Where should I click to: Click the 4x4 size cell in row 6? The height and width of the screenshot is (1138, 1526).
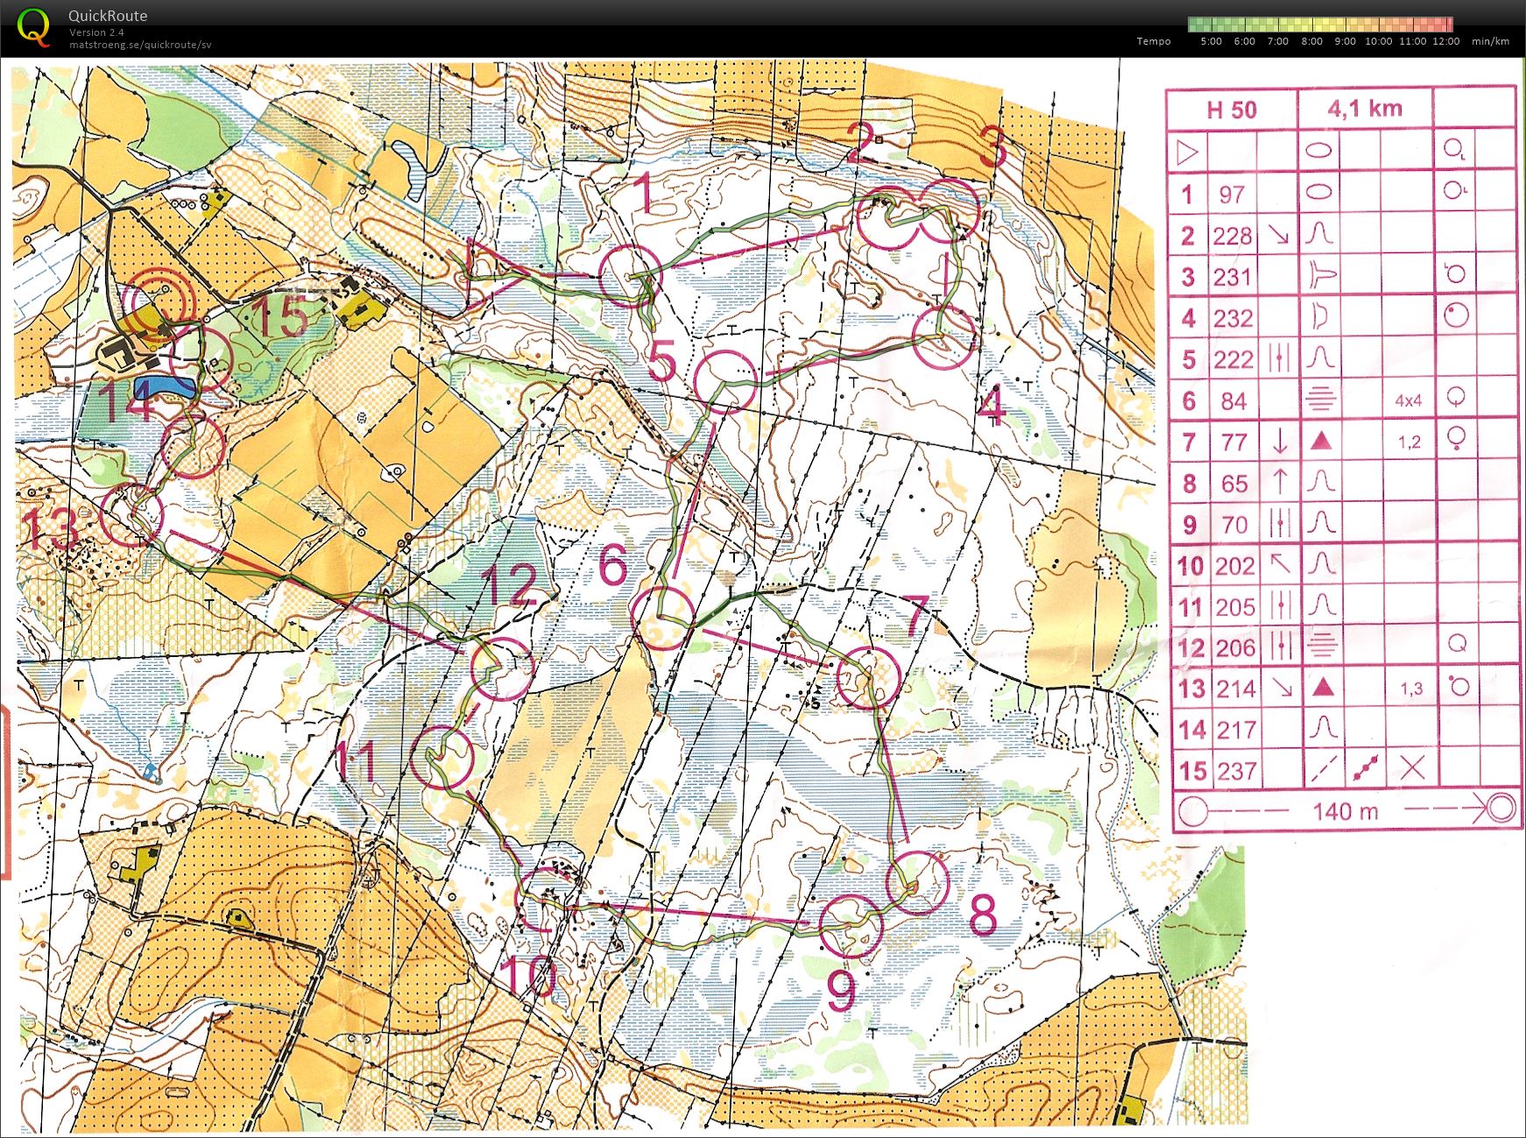pyautogui.click(x=1408, y=400)
